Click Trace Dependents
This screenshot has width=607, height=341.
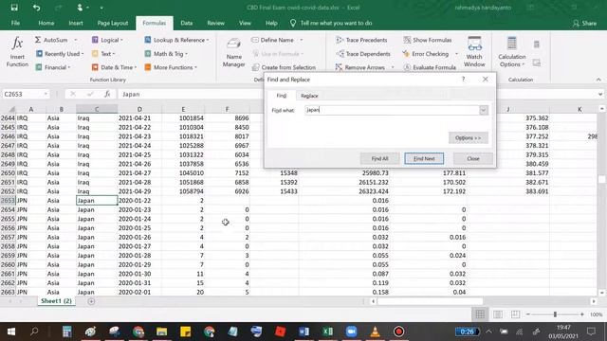[363, 54]
